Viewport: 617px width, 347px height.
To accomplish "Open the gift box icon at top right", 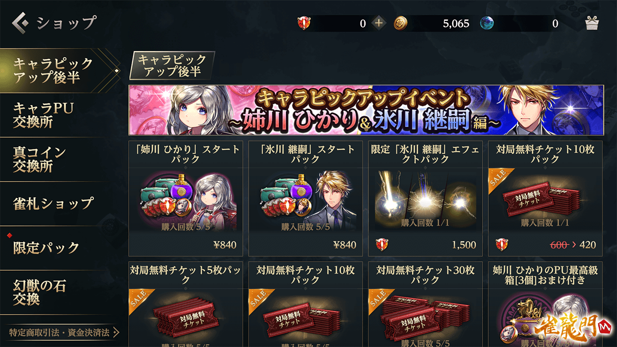I will (x=591, y=23).
